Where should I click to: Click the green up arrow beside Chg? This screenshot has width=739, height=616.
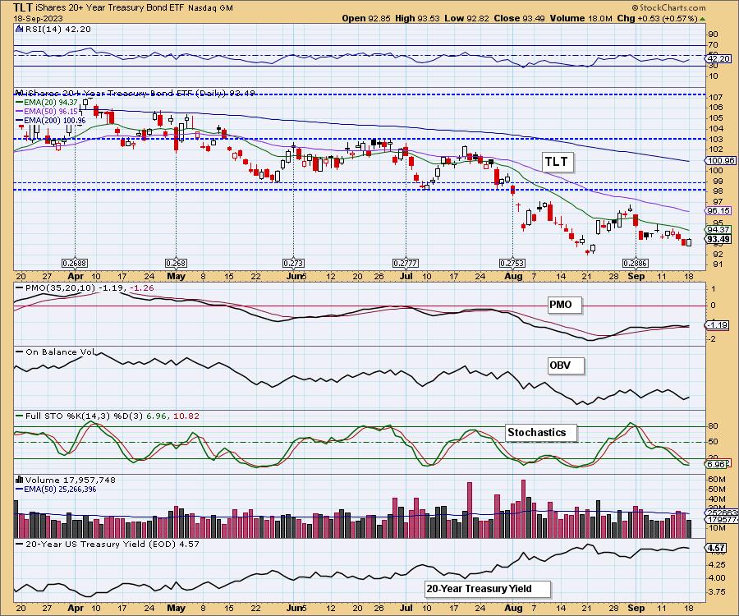pyautogui.click(x=702, y=19)
